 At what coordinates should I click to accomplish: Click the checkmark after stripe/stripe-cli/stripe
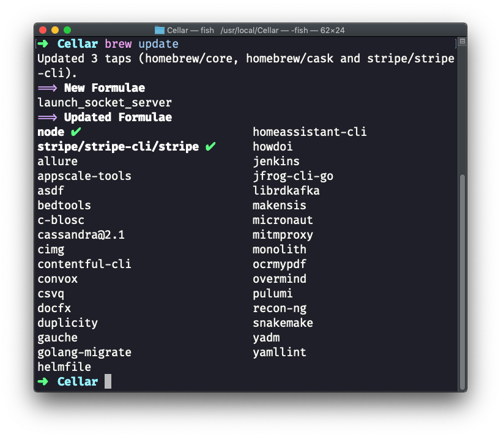click(x=210, y=146)
